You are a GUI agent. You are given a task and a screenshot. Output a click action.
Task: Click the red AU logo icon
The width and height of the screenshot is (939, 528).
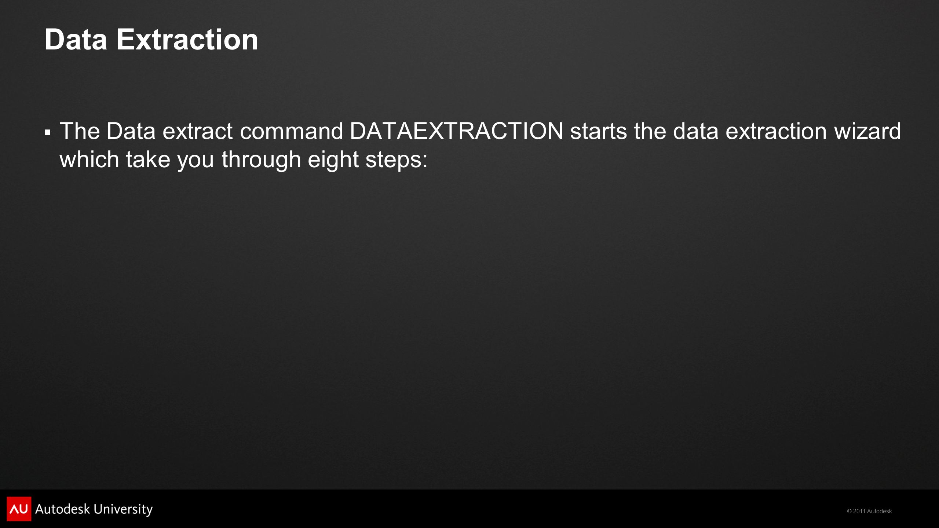pyautogui.click(x=19, y=509)
